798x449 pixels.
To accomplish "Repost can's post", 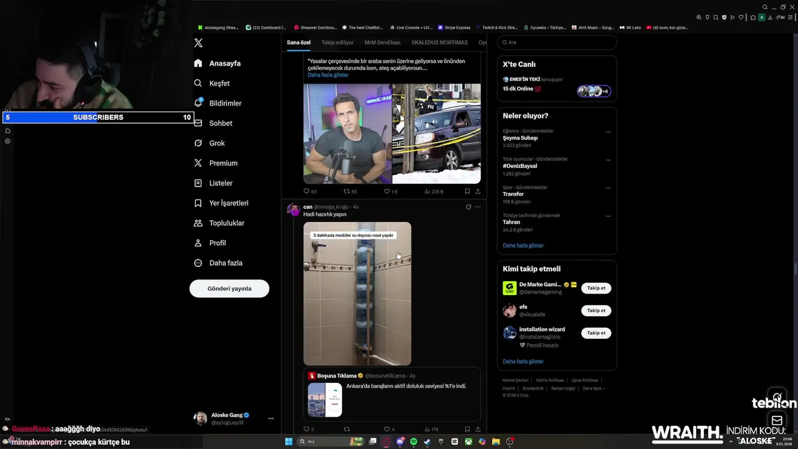I will click(x=347, y=429).
